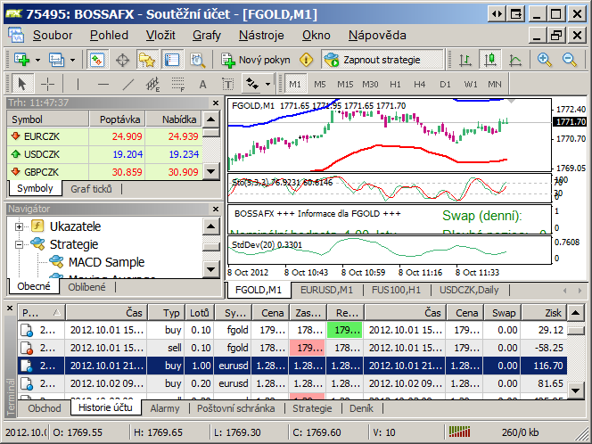592x444 pixels.
Task: Click the zoom in magnifier
Action: coord(544,60)
